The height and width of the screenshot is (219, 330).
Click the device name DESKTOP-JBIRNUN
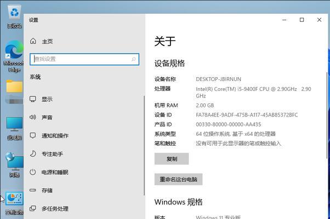[219, 79]
